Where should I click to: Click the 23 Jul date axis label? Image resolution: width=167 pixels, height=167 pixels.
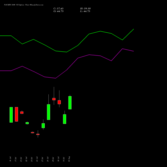coord(32,159)
